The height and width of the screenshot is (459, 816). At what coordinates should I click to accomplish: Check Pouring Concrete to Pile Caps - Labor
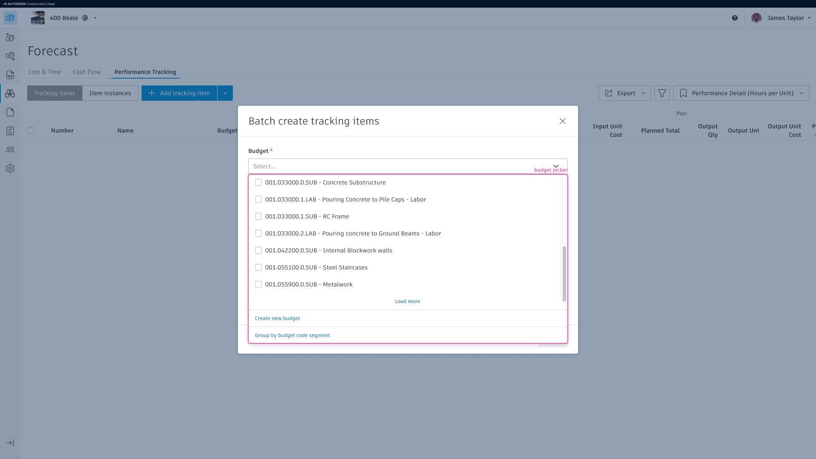pyautogui.click(x=258, y=199)
